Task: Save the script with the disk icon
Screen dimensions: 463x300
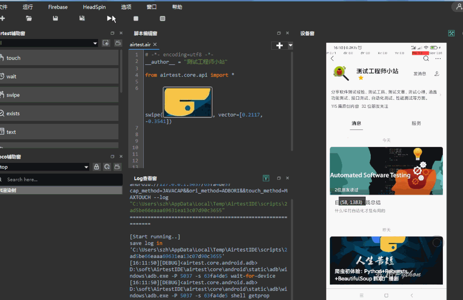Action: [55, 18]
